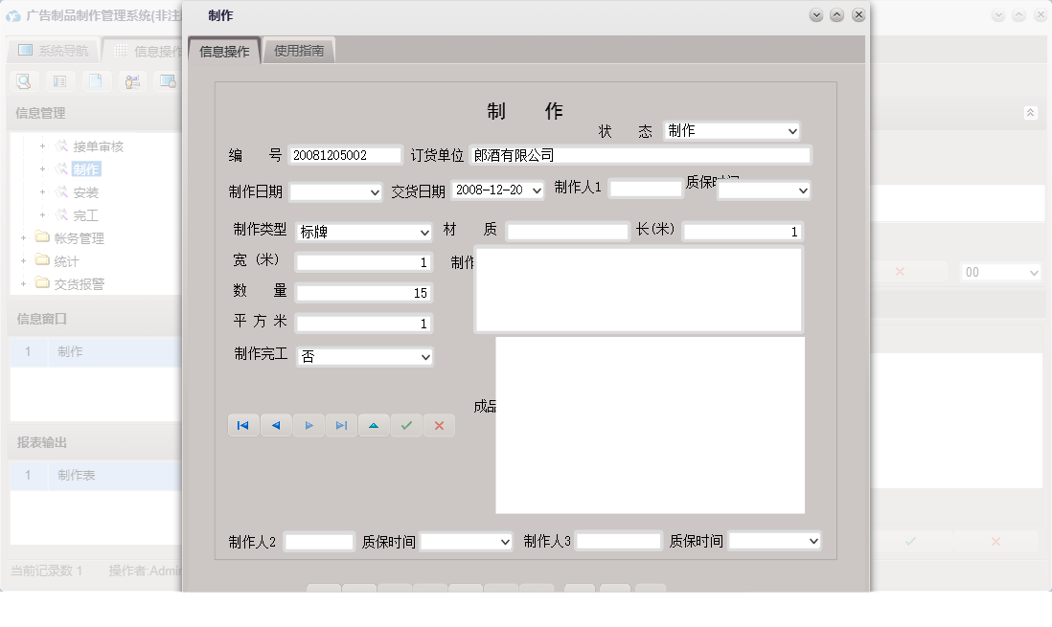Jump to the first record
Image resolution: width=1052 pixels, height=627 pixels.
(243, 425)
